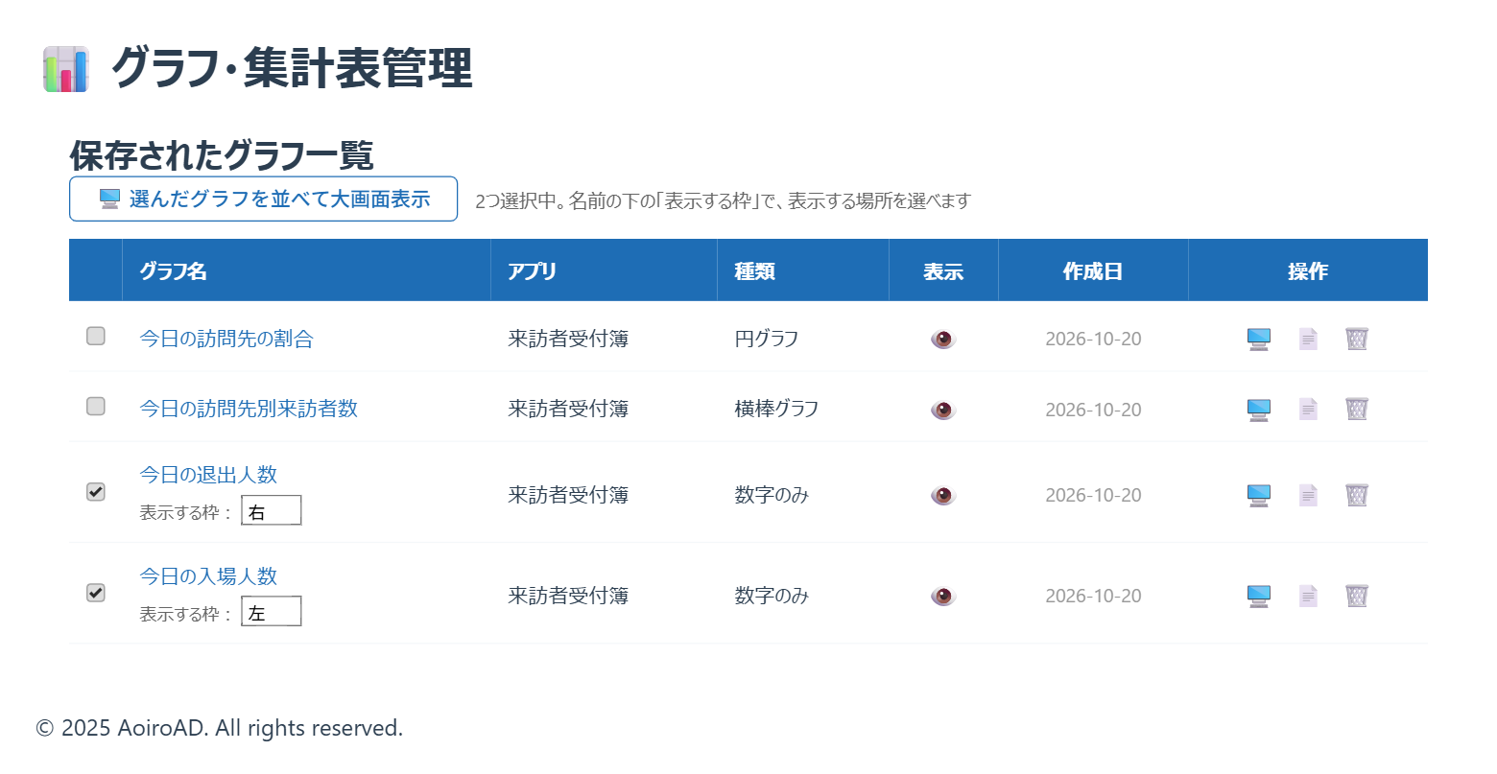Open the 今日の訪問先の割合 graph link

pyautogui.click(x=226, y=339)
